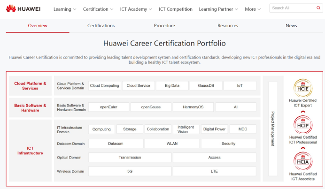Expand the ICT Academy menu chevron
This screenshot has height=189, width=325.
click(150, 9)
